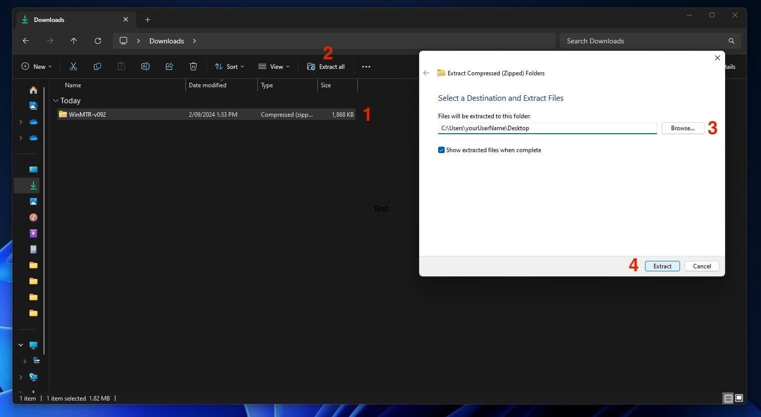Expand the Network tree node
The width and height of the screenshot is (761, 417).
click(20, 377)
